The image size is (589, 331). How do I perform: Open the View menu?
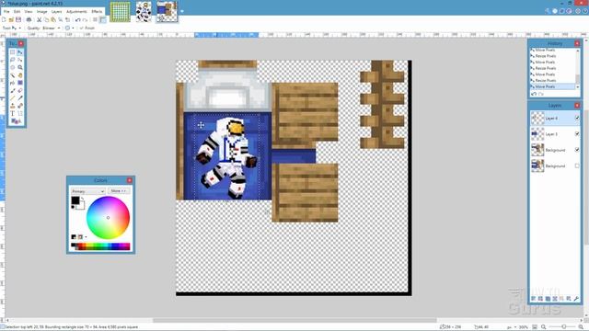pyautogui.click(x=29, y=12)
